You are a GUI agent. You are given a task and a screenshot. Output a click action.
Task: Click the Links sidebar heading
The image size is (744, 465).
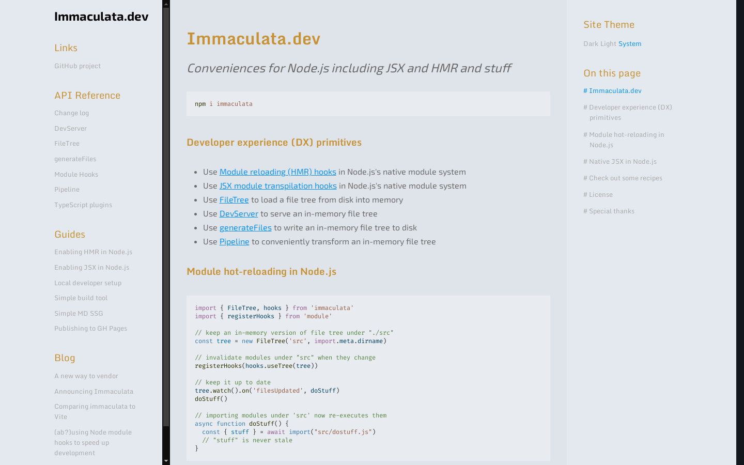[x=66, y=48]
